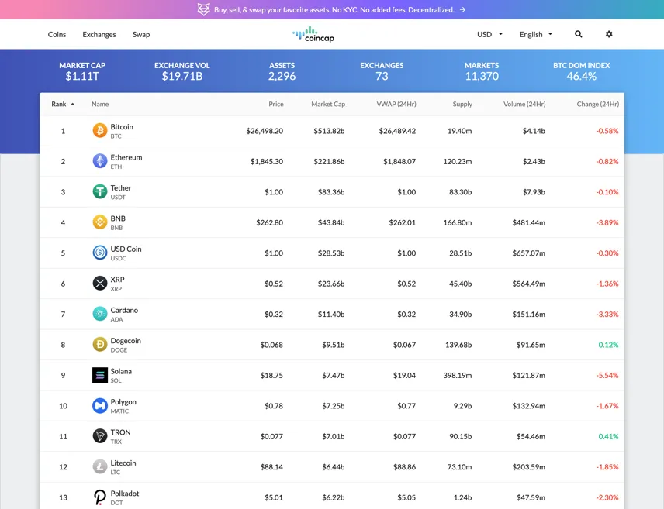Click the CoinCap logo

click(313, 34)
